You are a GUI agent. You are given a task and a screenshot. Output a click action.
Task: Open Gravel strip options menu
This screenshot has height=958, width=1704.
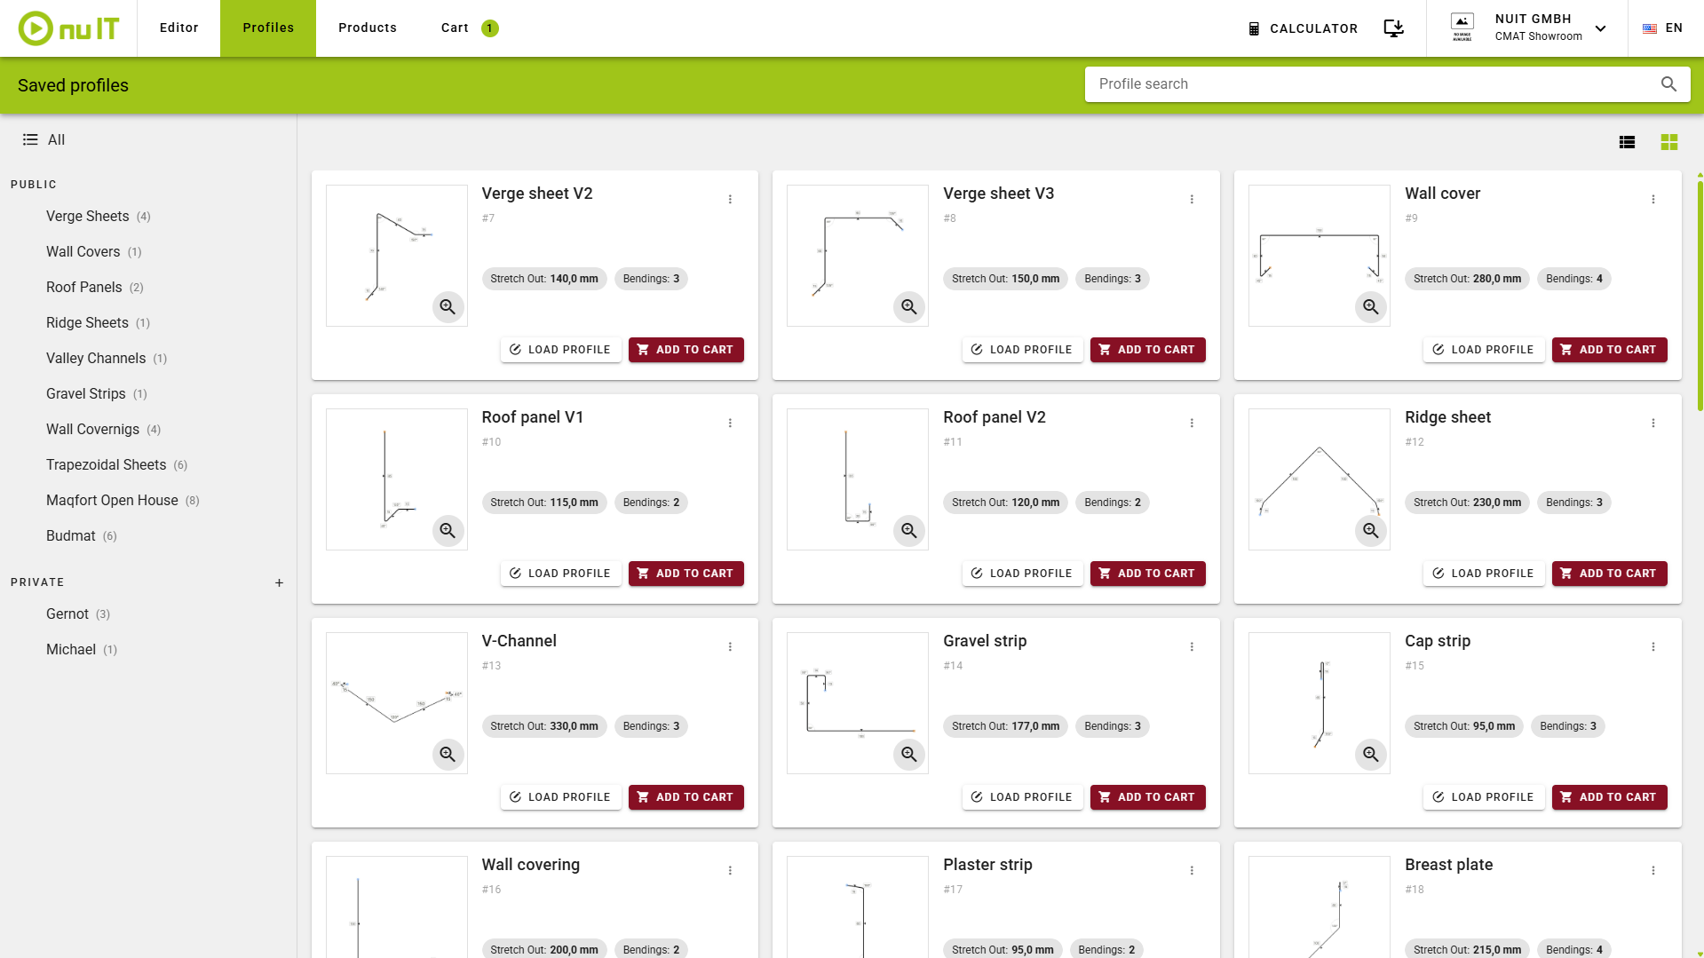click(x=1192, y=647)
